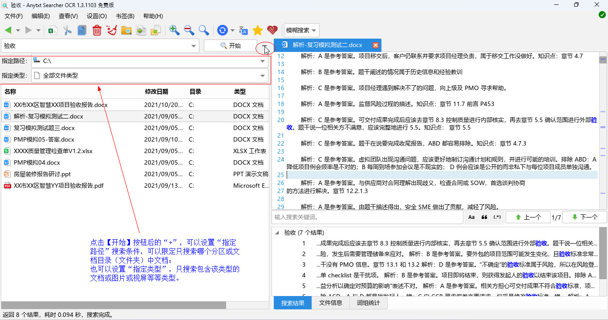The height and width of the screenshot is (320, 608).
Task: Open the 设置(O) menu
Action: tap(97, 16)
